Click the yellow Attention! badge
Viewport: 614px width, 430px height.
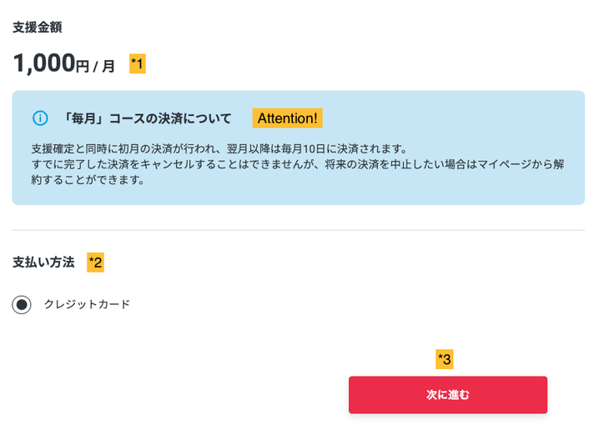(287, 118)
